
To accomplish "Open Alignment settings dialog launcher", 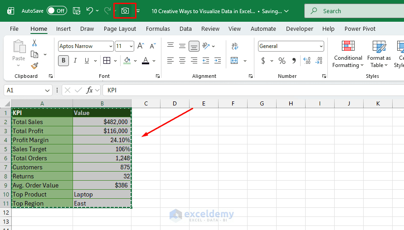I will pyautogui.click(x=250, y=76).
